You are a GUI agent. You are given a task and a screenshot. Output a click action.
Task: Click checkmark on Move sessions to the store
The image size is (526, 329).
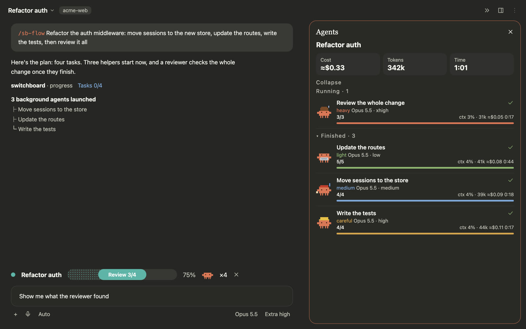tap(511, 180)
